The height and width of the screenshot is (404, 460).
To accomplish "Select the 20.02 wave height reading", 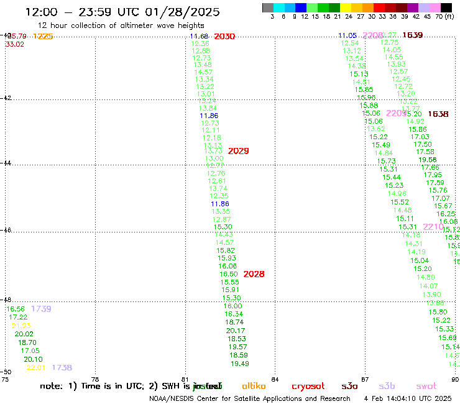I will coord(24,334).
